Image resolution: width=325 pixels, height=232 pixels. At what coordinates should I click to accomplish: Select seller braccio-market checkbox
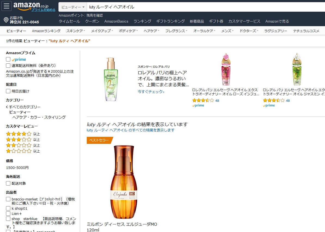pos(8,199)
